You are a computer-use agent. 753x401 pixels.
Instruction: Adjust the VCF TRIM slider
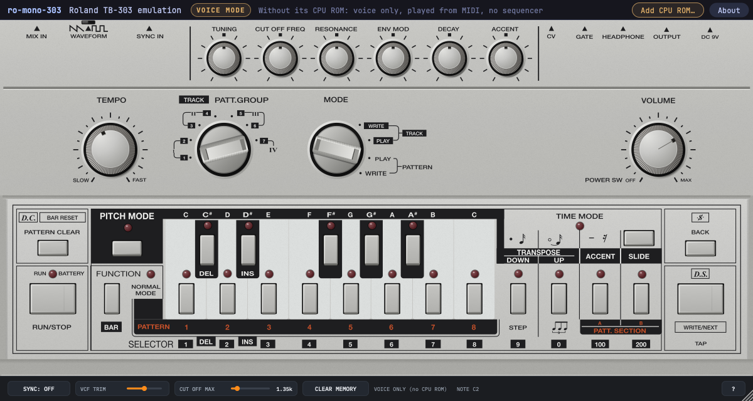tap(145, 388)
